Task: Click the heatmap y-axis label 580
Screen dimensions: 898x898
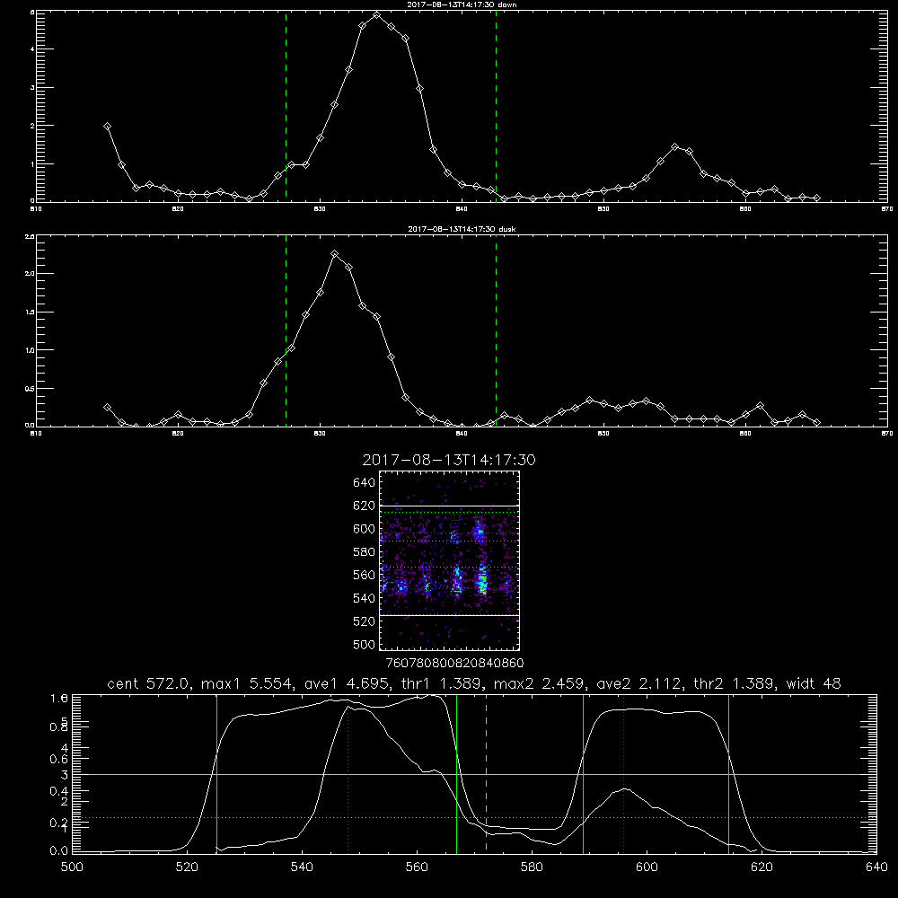Action: tap(365, 552)
